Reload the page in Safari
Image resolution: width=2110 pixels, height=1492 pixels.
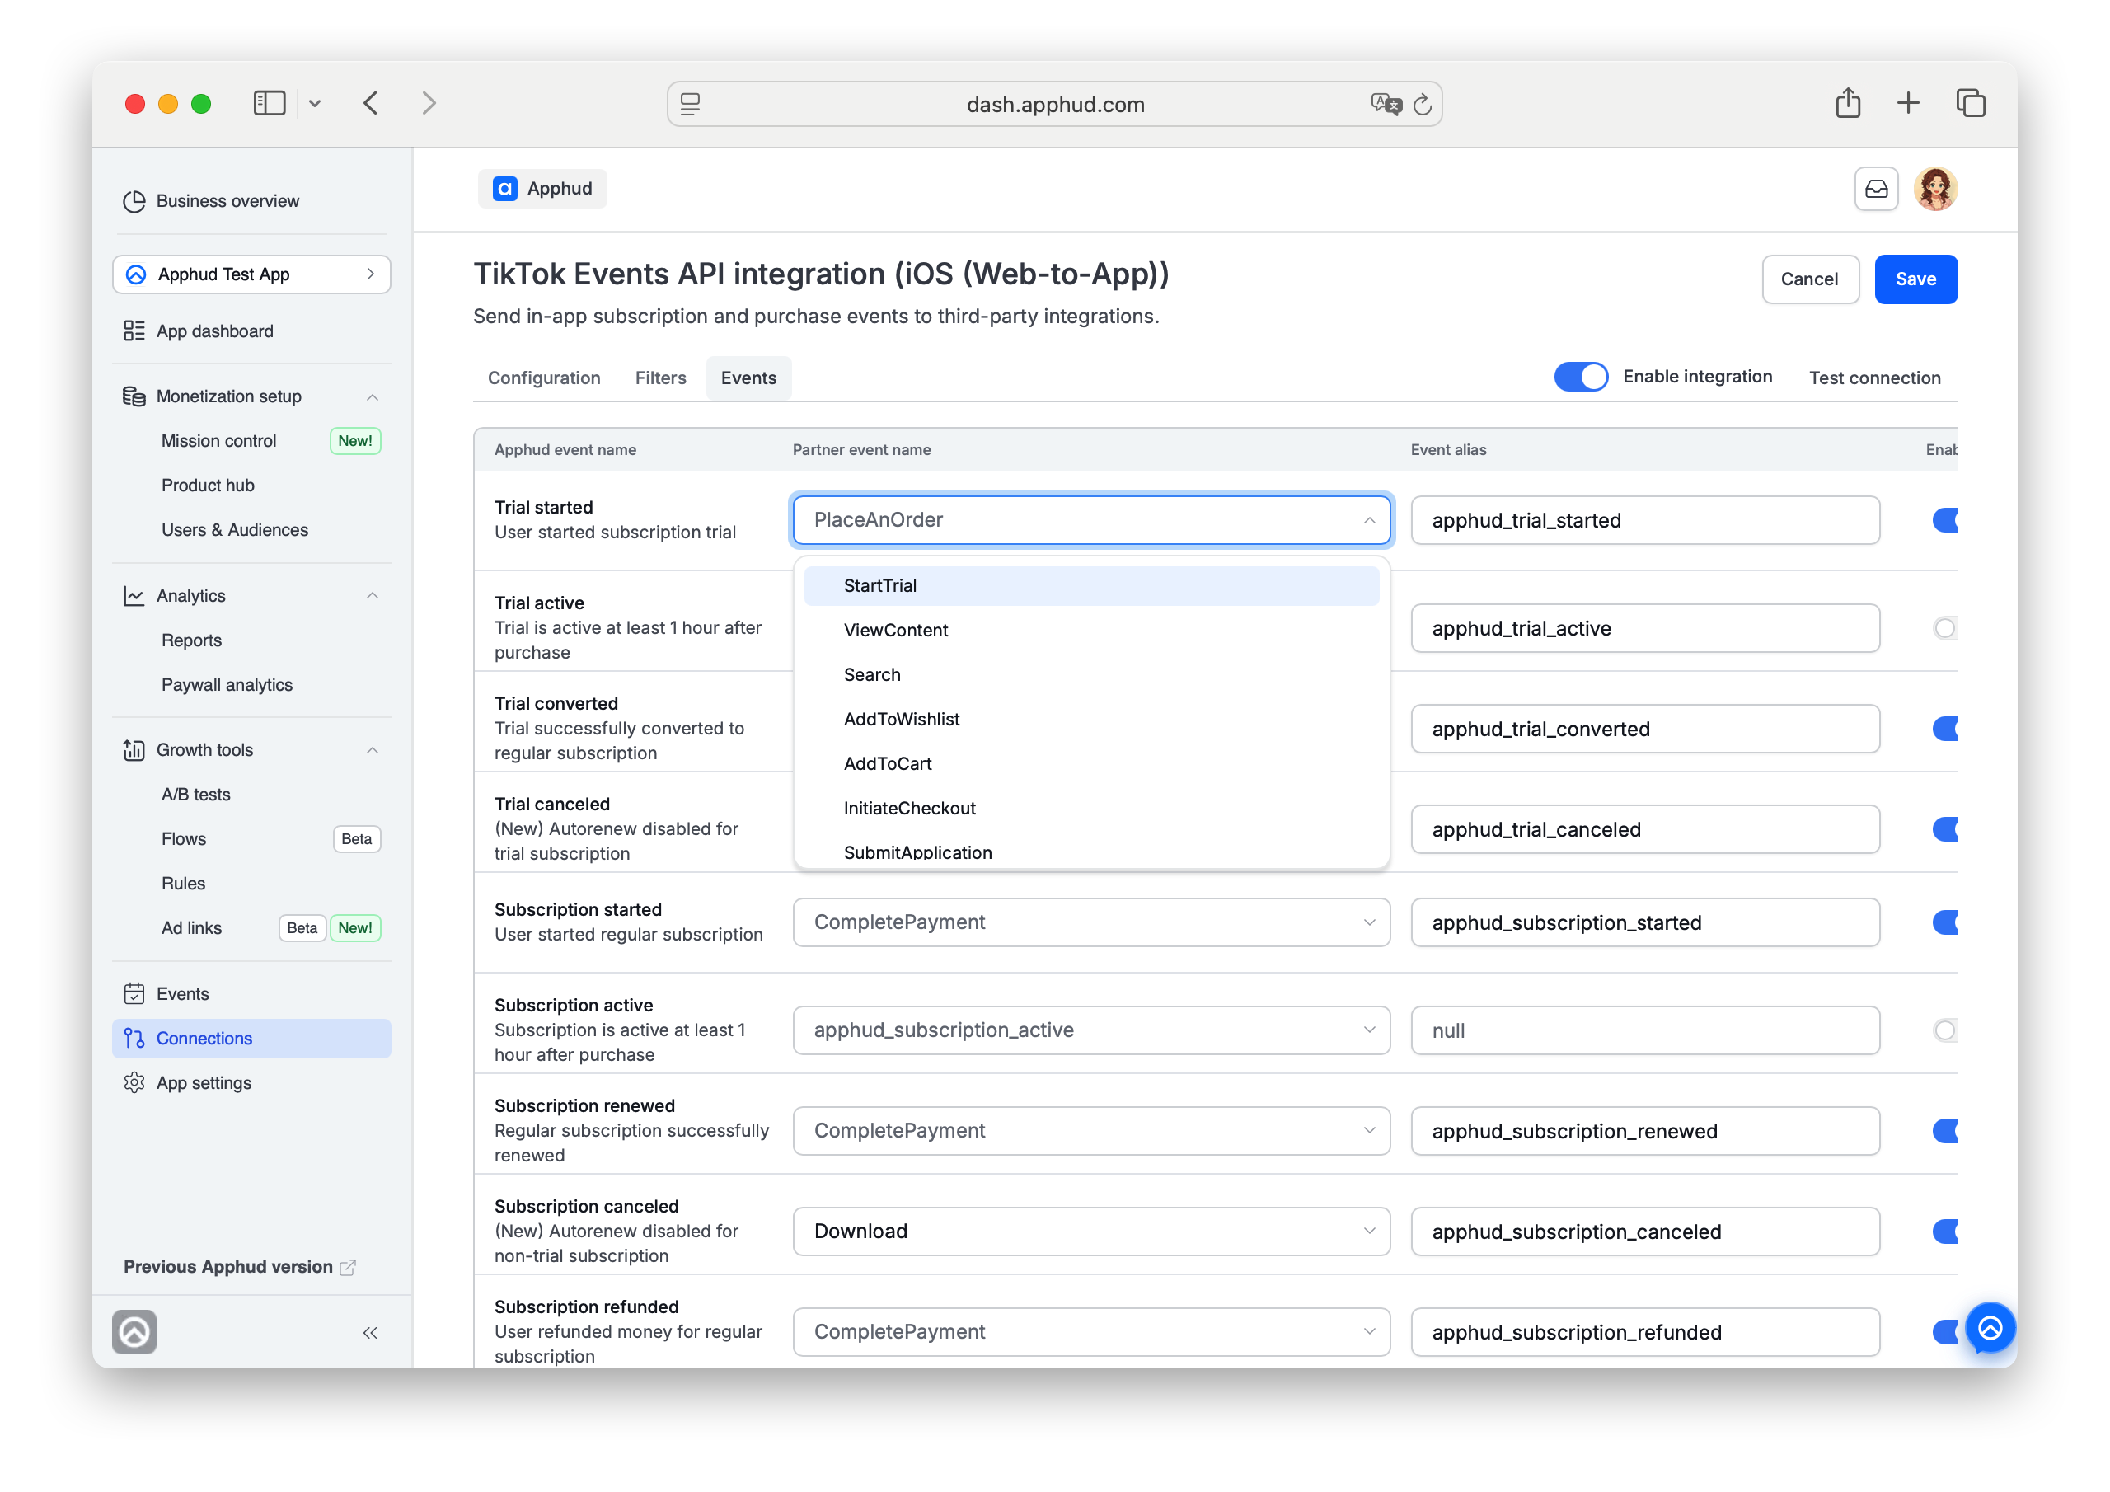click(1422, 105)
